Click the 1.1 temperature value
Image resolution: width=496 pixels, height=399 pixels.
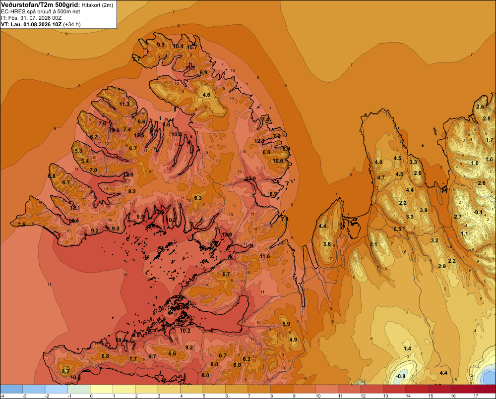(x=464, y=233)
